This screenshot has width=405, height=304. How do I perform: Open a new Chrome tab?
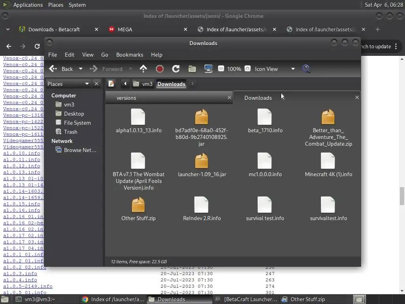click(378, 29)
